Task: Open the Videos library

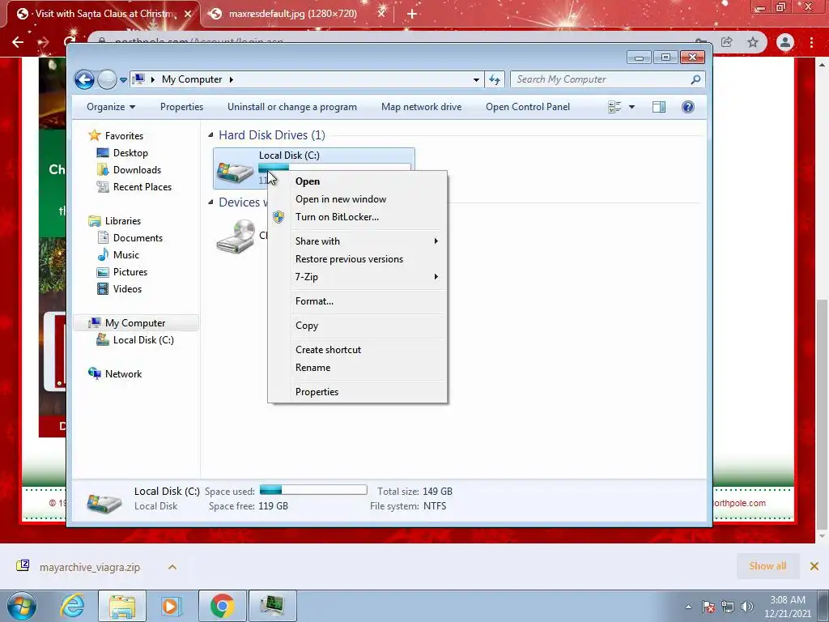Action: (127, 289)
